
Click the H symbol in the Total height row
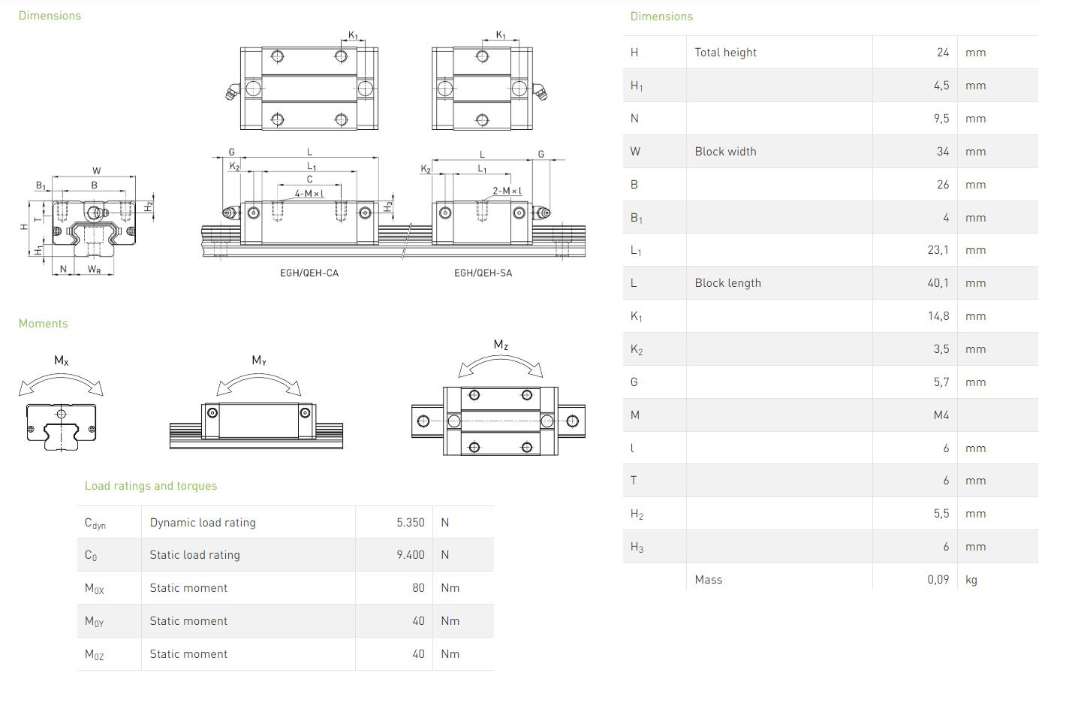[634, 53]
